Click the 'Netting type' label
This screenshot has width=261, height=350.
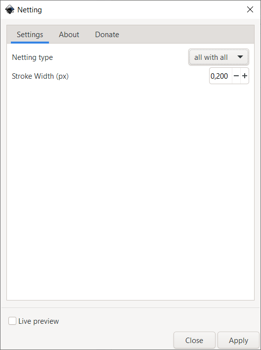tap(32, 57)
